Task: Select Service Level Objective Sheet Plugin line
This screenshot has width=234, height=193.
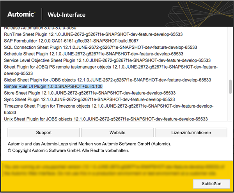Action: tap(107, 60)
